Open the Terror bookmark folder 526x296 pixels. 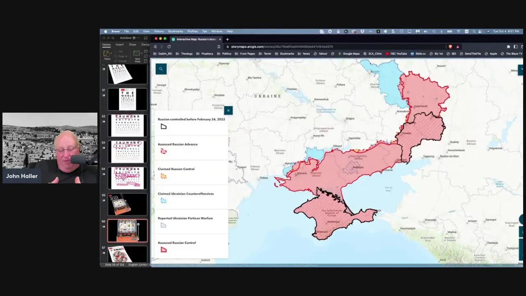(x=265, y=53)
